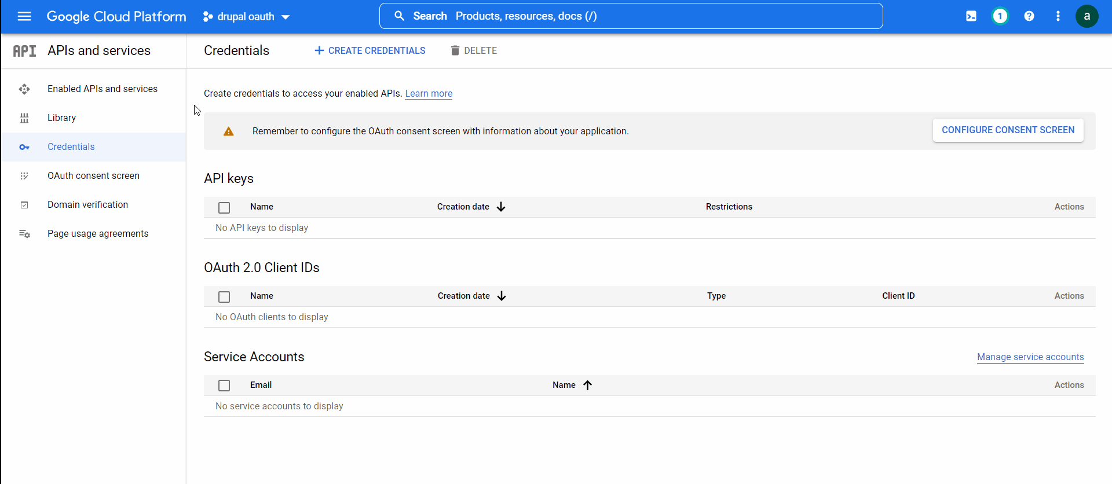Go to OAuth consent screen page
The image size is (1112, 484).
tap(93, 175)
